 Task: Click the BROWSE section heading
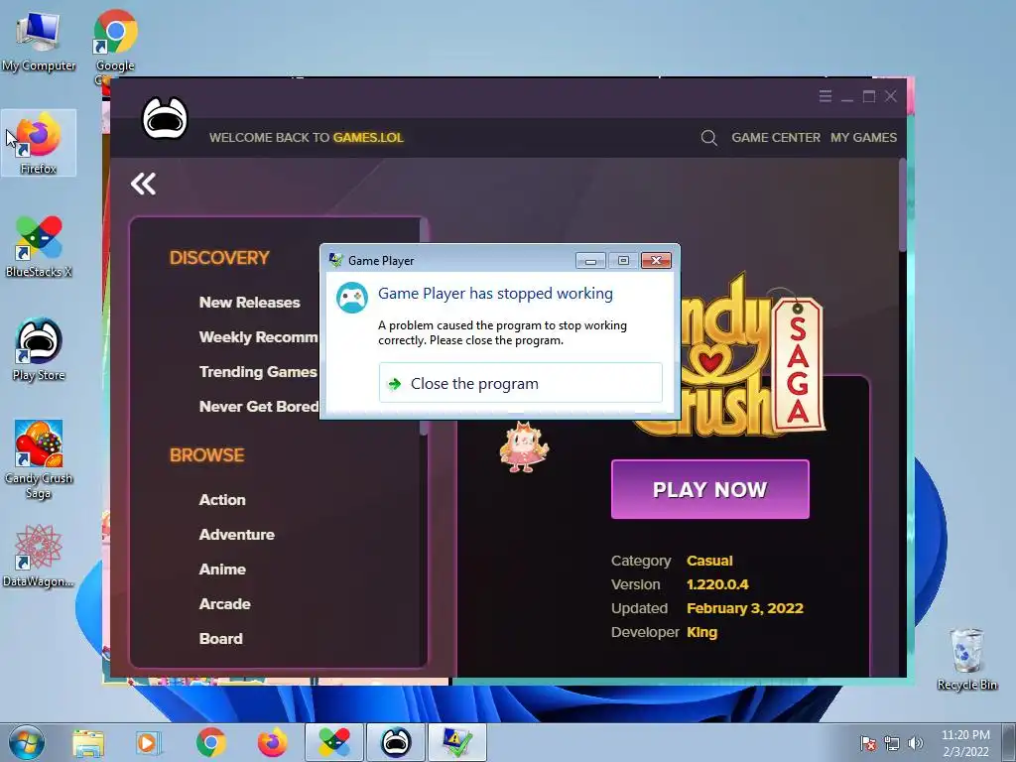tap(206, 455)
